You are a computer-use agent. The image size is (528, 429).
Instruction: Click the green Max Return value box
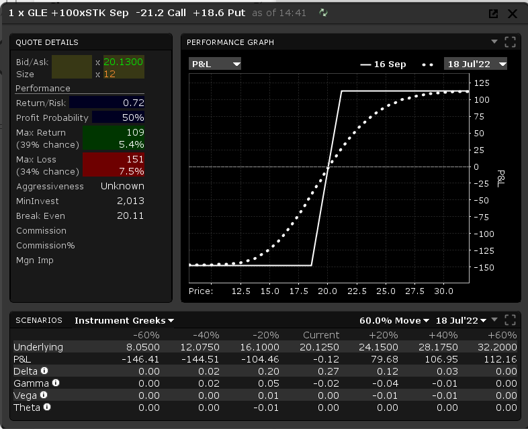tap(113, 138)
